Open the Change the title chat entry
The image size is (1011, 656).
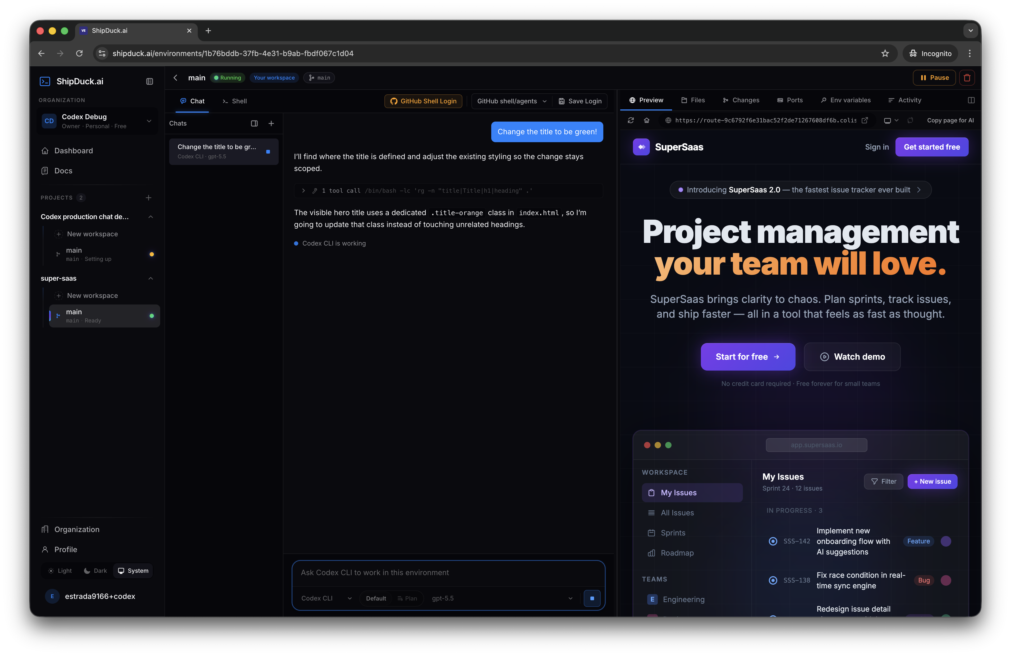click(224, 152)
